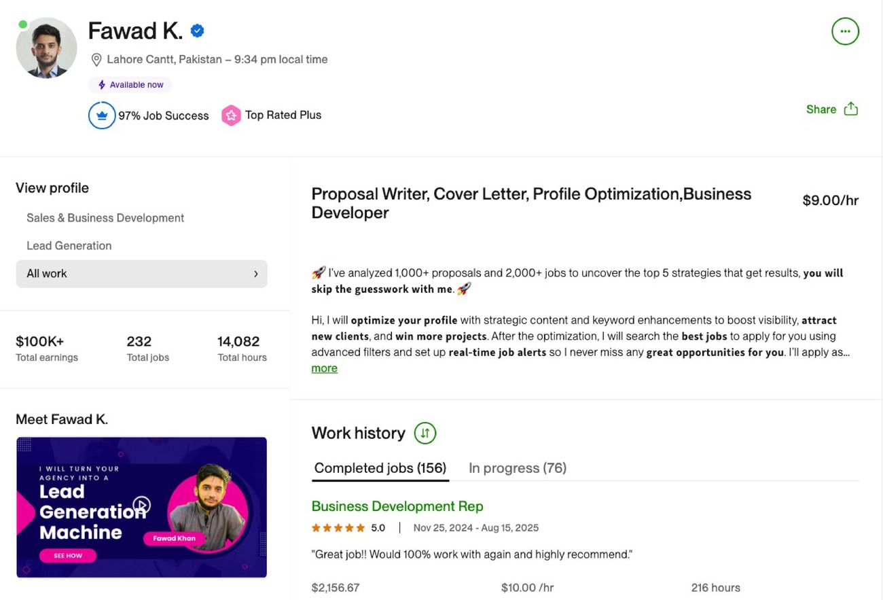The height and width of the screenshot is (600, 883).
Task: Click the blue verified badge icon
Action: point(198,31)
